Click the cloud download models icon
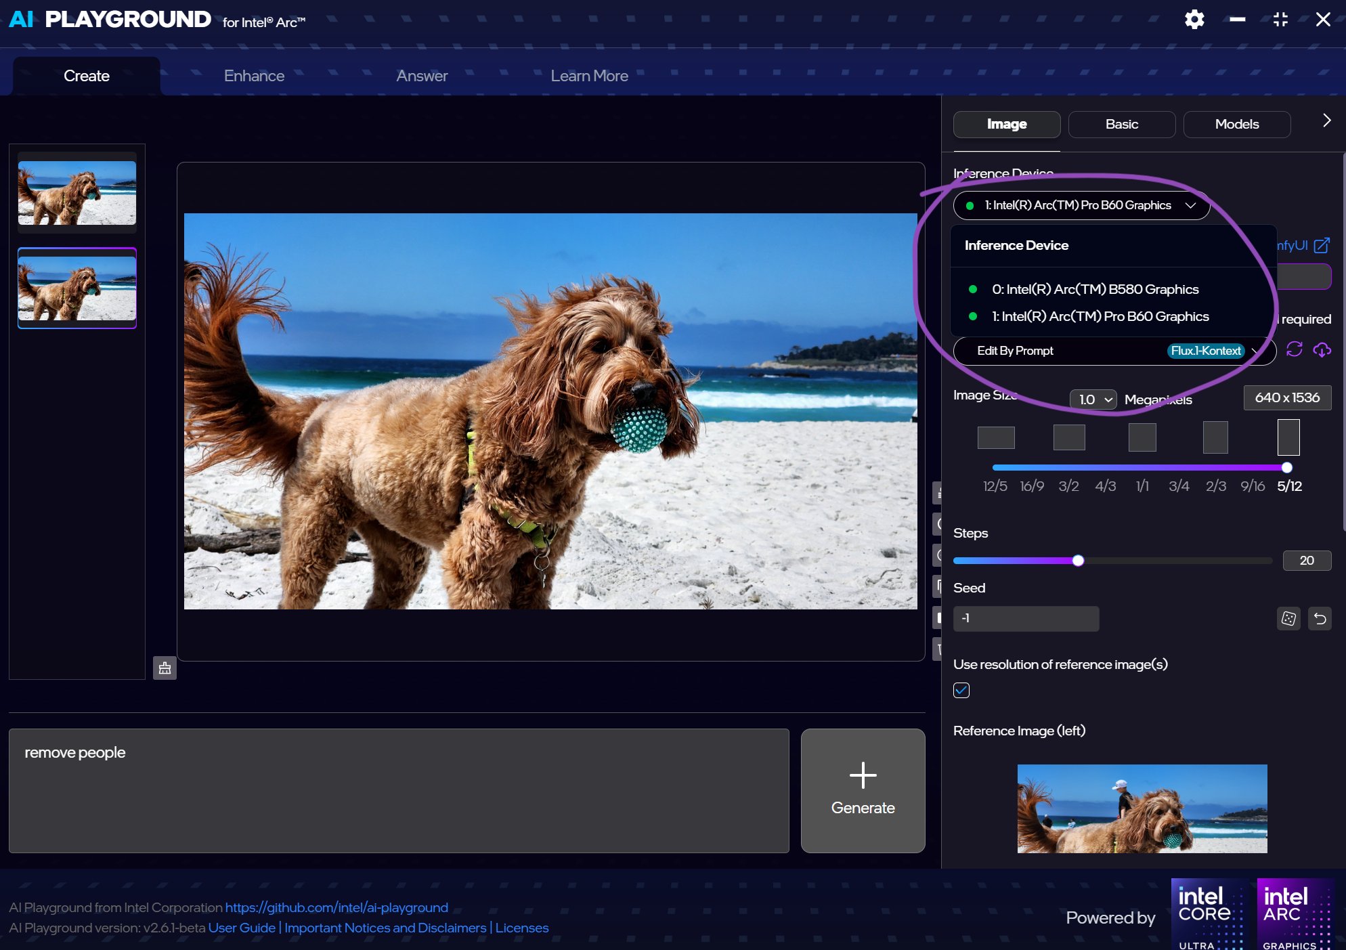 point(1322,349)
